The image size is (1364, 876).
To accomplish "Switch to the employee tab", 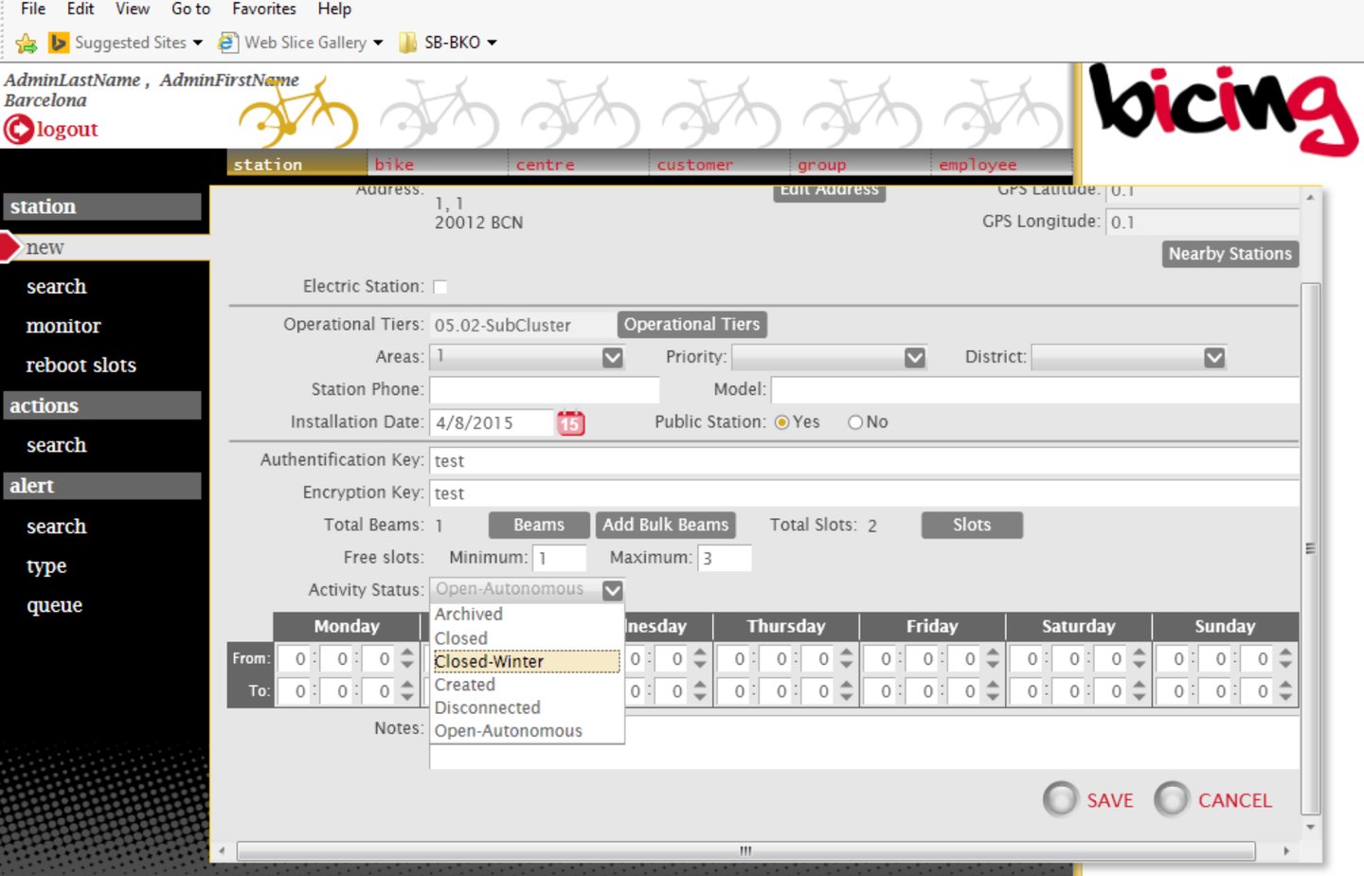I will [1002, 164].
